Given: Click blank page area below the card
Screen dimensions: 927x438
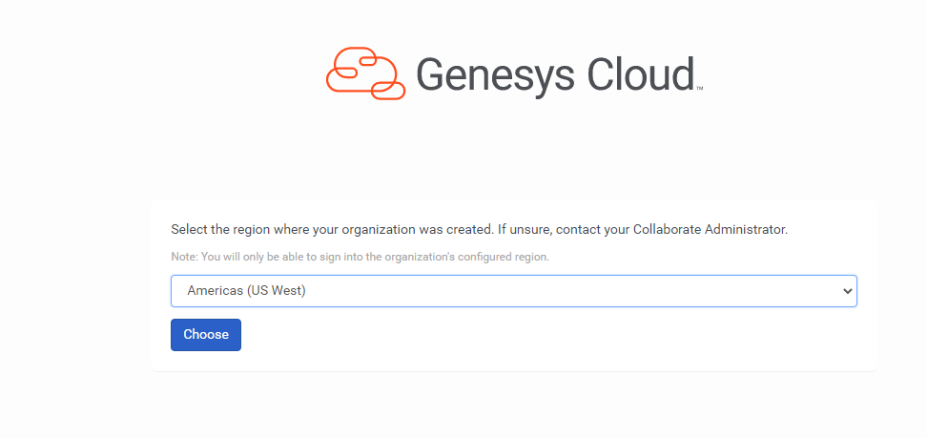Looking at the screenshot, I should tap(513, 406).
